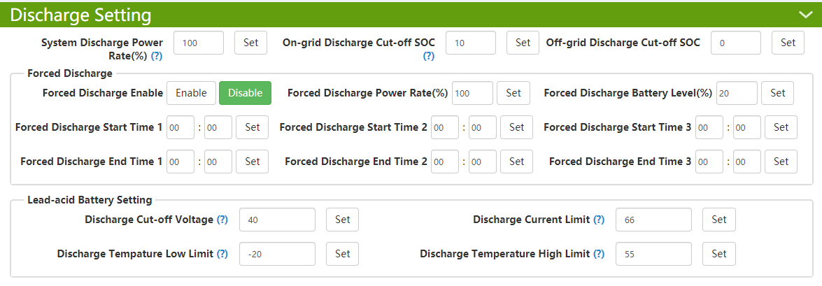Focus Forced Discharge End Time 1 minute field
The height and width of the screenshot is (286, 822).
[x=218, y=162]
